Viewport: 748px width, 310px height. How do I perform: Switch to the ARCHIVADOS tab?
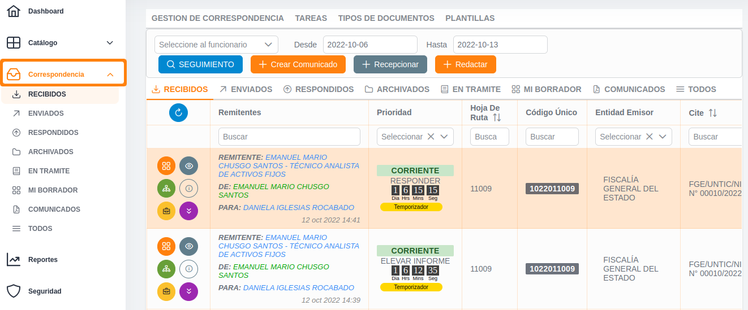tap(397, 89)
